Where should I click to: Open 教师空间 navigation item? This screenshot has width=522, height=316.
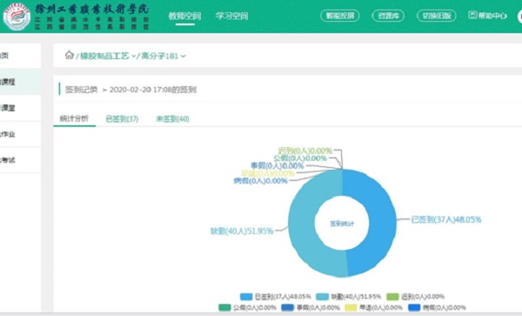(x=184, y=16)
